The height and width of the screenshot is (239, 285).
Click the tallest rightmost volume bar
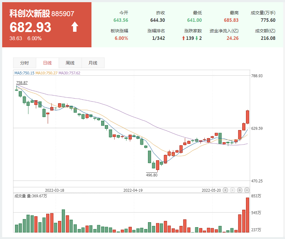[248, 215]
